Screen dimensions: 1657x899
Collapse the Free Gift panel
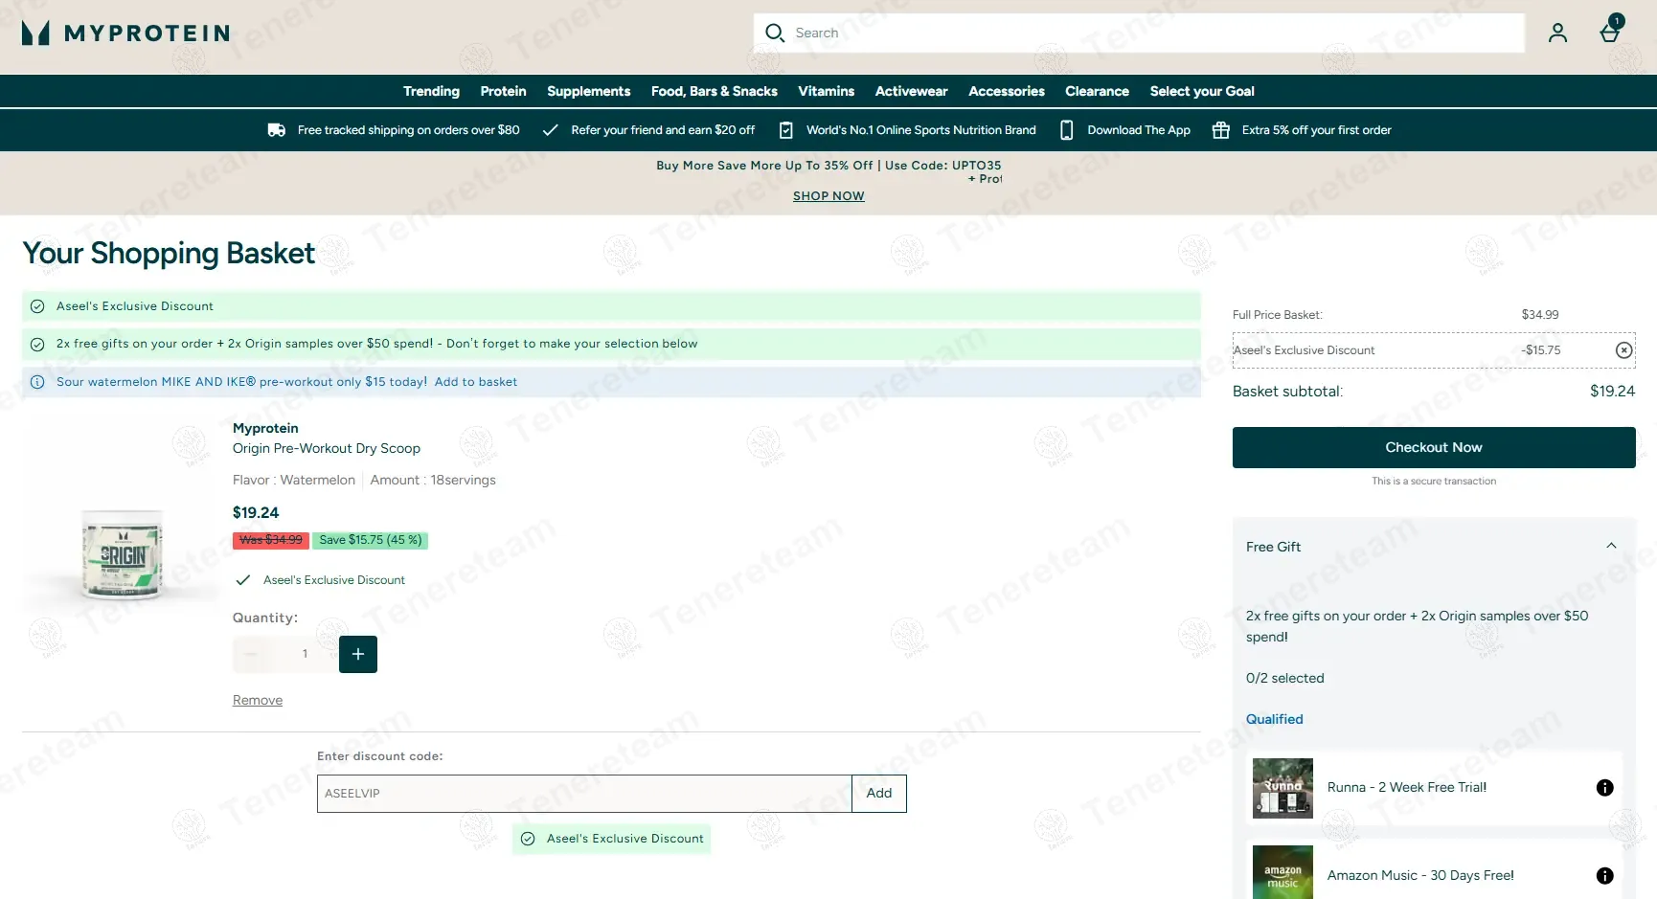(x=1611, y=546)
